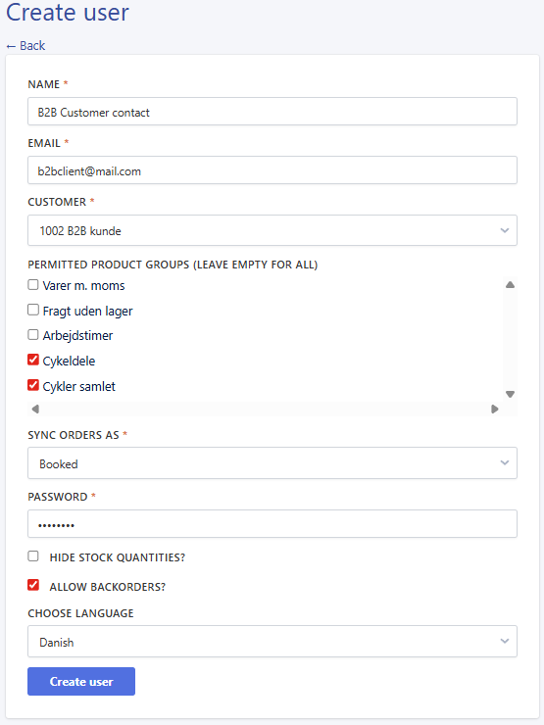This screenshot has width=544, height=725.
Task: Check the Varer m. moms checkbox
Action: pos(33,285)
